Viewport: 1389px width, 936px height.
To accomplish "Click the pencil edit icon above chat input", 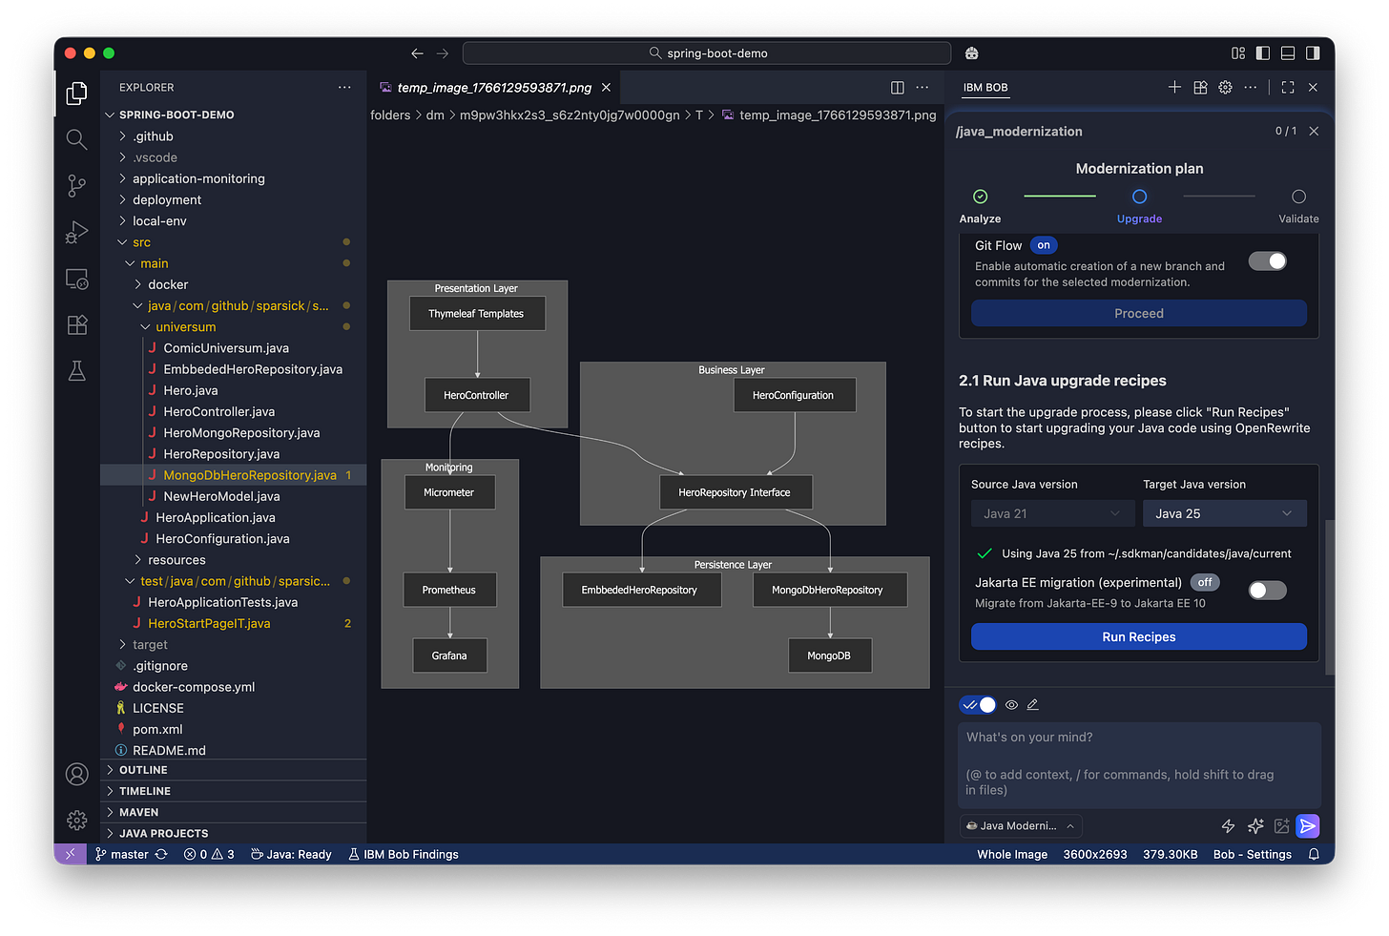I will tap(1032, 705).
